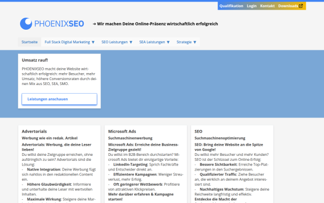Screen dimensions: 324x203
Task: Click 'Bessere Sichtbarkeit' bullet text
Action: [x=218, y=165]
